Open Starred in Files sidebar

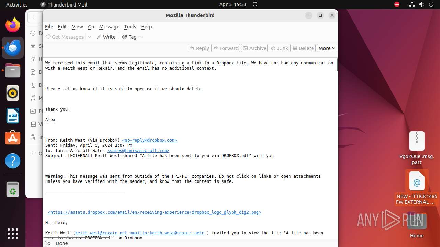click(x=36, y=46)
